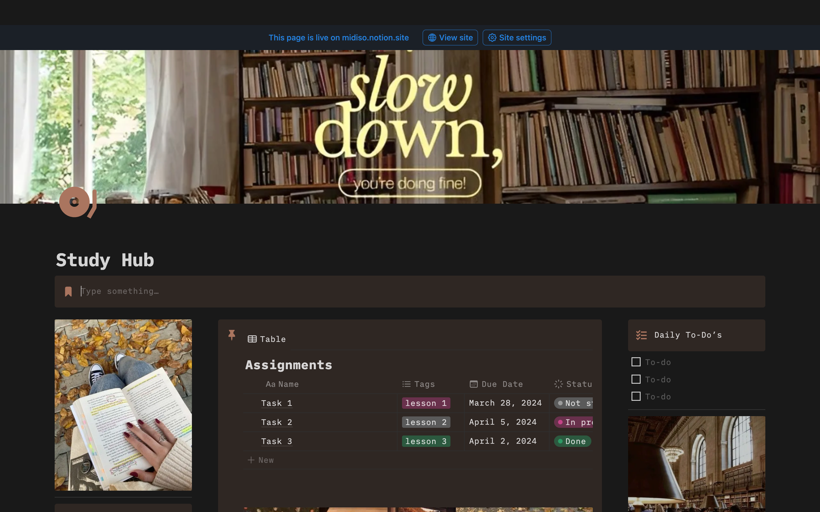The height and width of the screenshot is (512, 820).
Task: Click the pushpin icon beside Table
Action: pos(232,335)
